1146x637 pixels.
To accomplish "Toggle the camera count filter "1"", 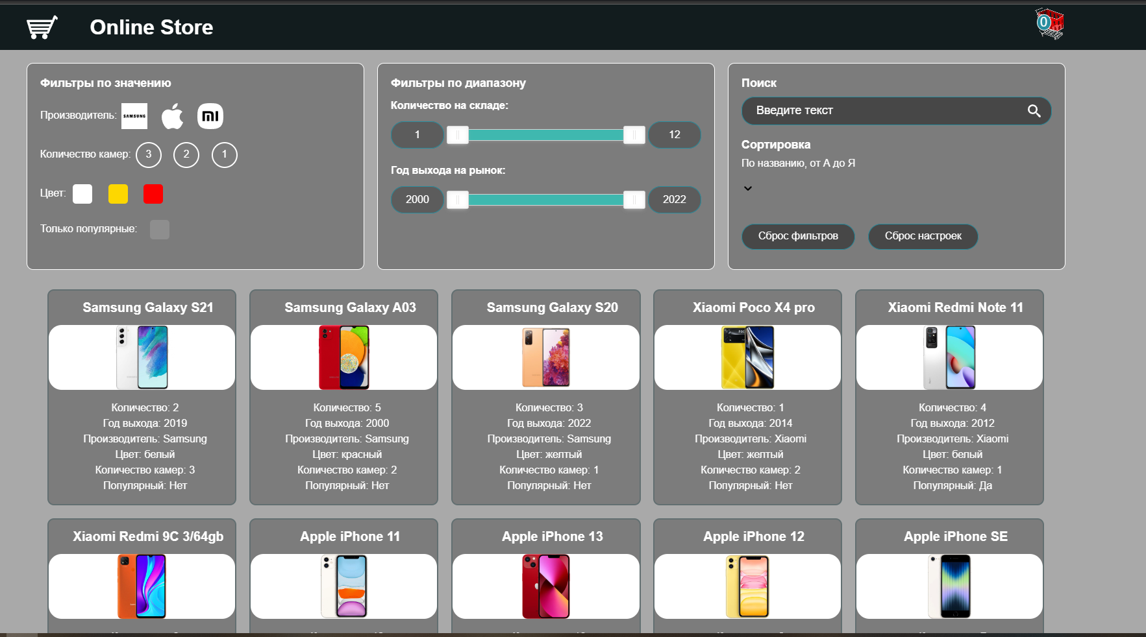I will (x=224, y=154).
